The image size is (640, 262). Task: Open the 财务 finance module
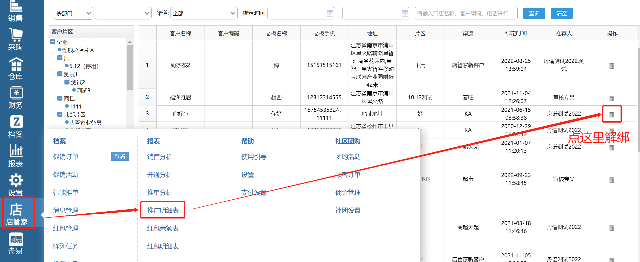[15, 98]
